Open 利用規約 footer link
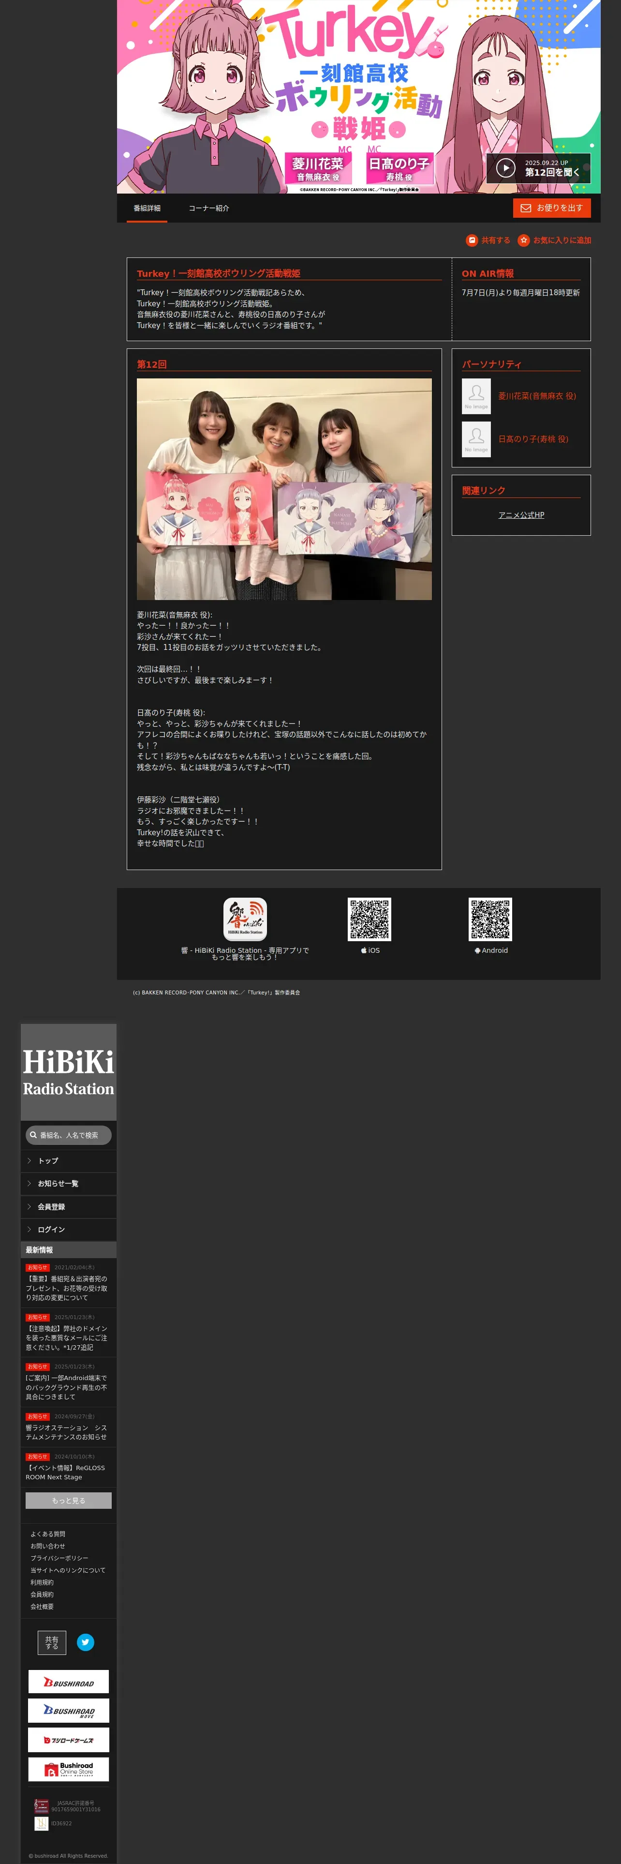The width and height of the screenshot is (621, 1864). (42, 1582)
